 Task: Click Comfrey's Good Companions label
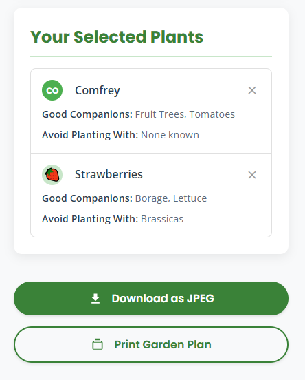point(87,114)
